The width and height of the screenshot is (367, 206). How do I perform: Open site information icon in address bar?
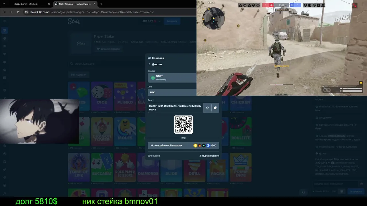click(26, 12)
